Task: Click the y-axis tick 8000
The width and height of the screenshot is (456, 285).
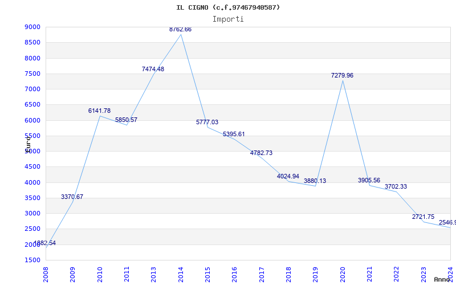Action: tap(32, 58)
